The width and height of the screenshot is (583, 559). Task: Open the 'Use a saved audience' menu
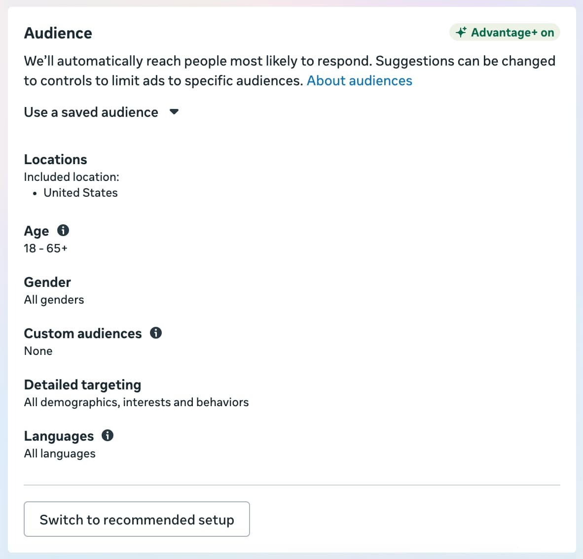pyautogui.click(x=91, y=112)
